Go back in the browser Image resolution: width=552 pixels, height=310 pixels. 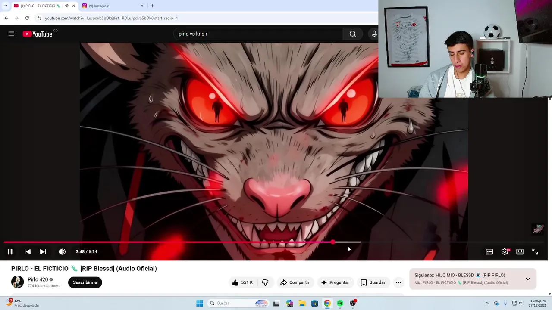coord(6,18)
